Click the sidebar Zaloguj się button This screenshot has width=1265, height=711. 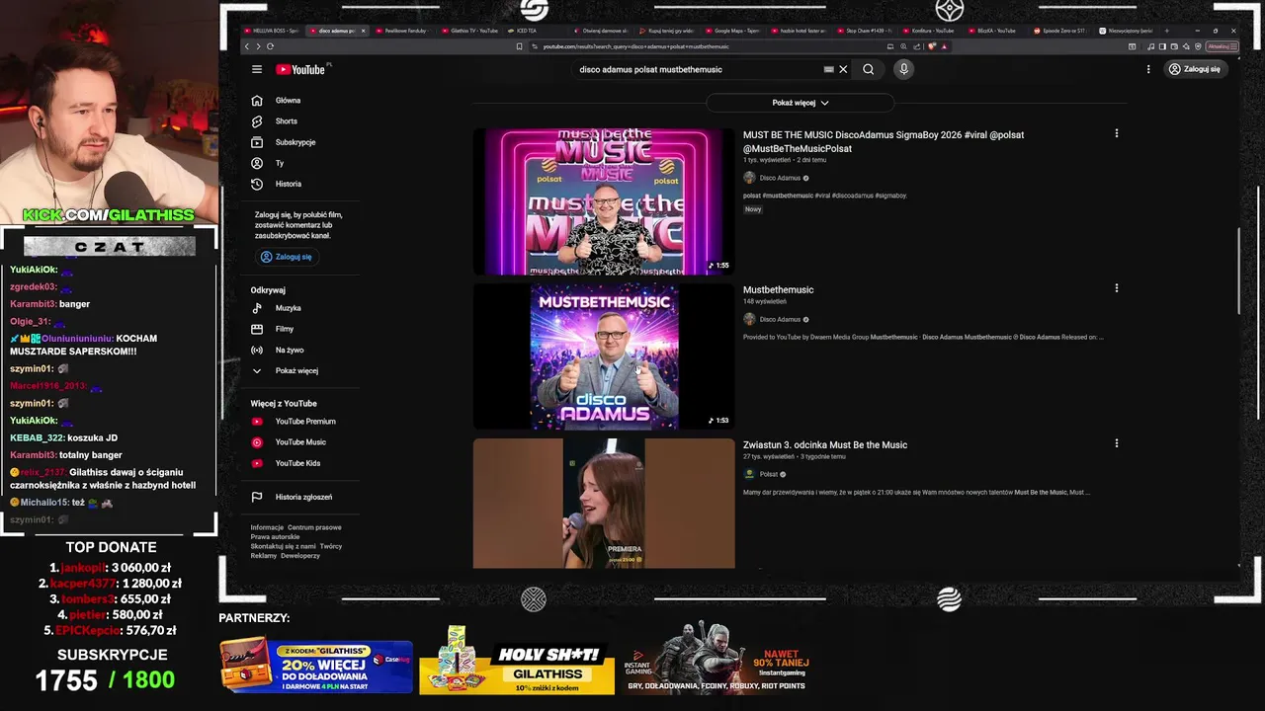pos(287,257)
